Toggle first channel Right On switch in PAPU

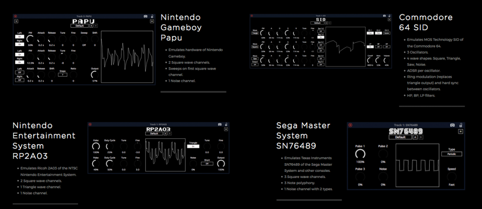tap(20, 44)
